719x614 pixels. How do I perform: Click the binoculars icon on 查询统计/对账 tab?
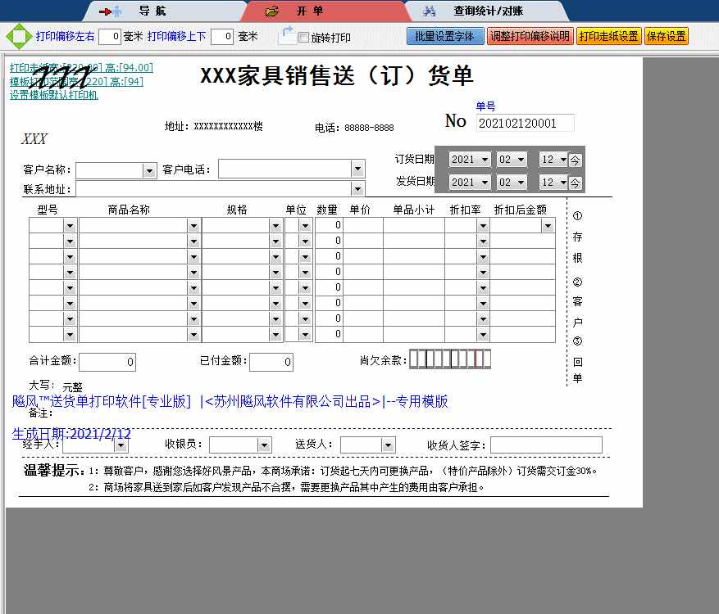pyautogui.click(x=430, y=11)
